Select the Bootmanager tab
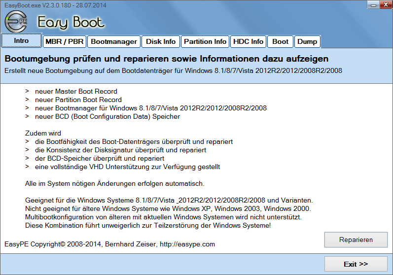This screenshot has width=393, height=275. [114, 41]
